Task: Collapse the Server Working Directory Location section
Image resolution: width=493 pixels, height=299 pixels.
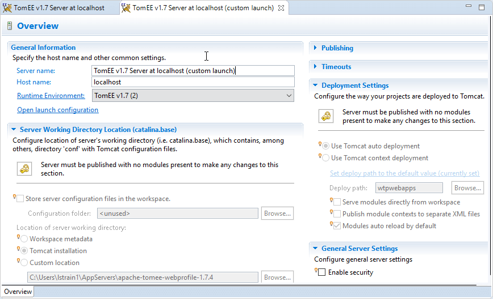Action: click(x=14, y=129)
